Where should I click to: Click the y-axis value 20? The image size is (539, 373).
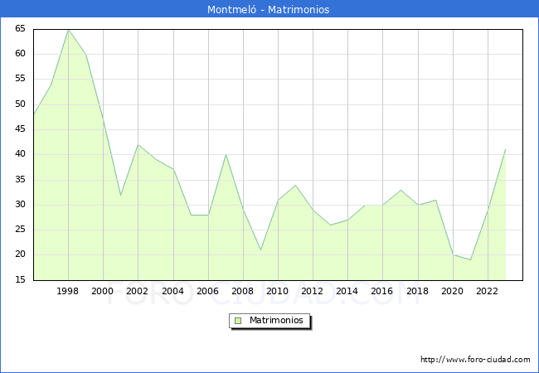pos(20,254)
